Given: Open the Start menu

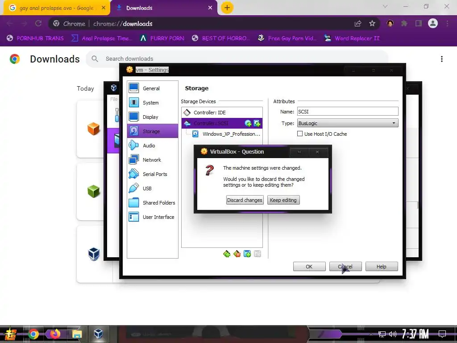Looking at the screenshot, I should click(x=11, y=334).
